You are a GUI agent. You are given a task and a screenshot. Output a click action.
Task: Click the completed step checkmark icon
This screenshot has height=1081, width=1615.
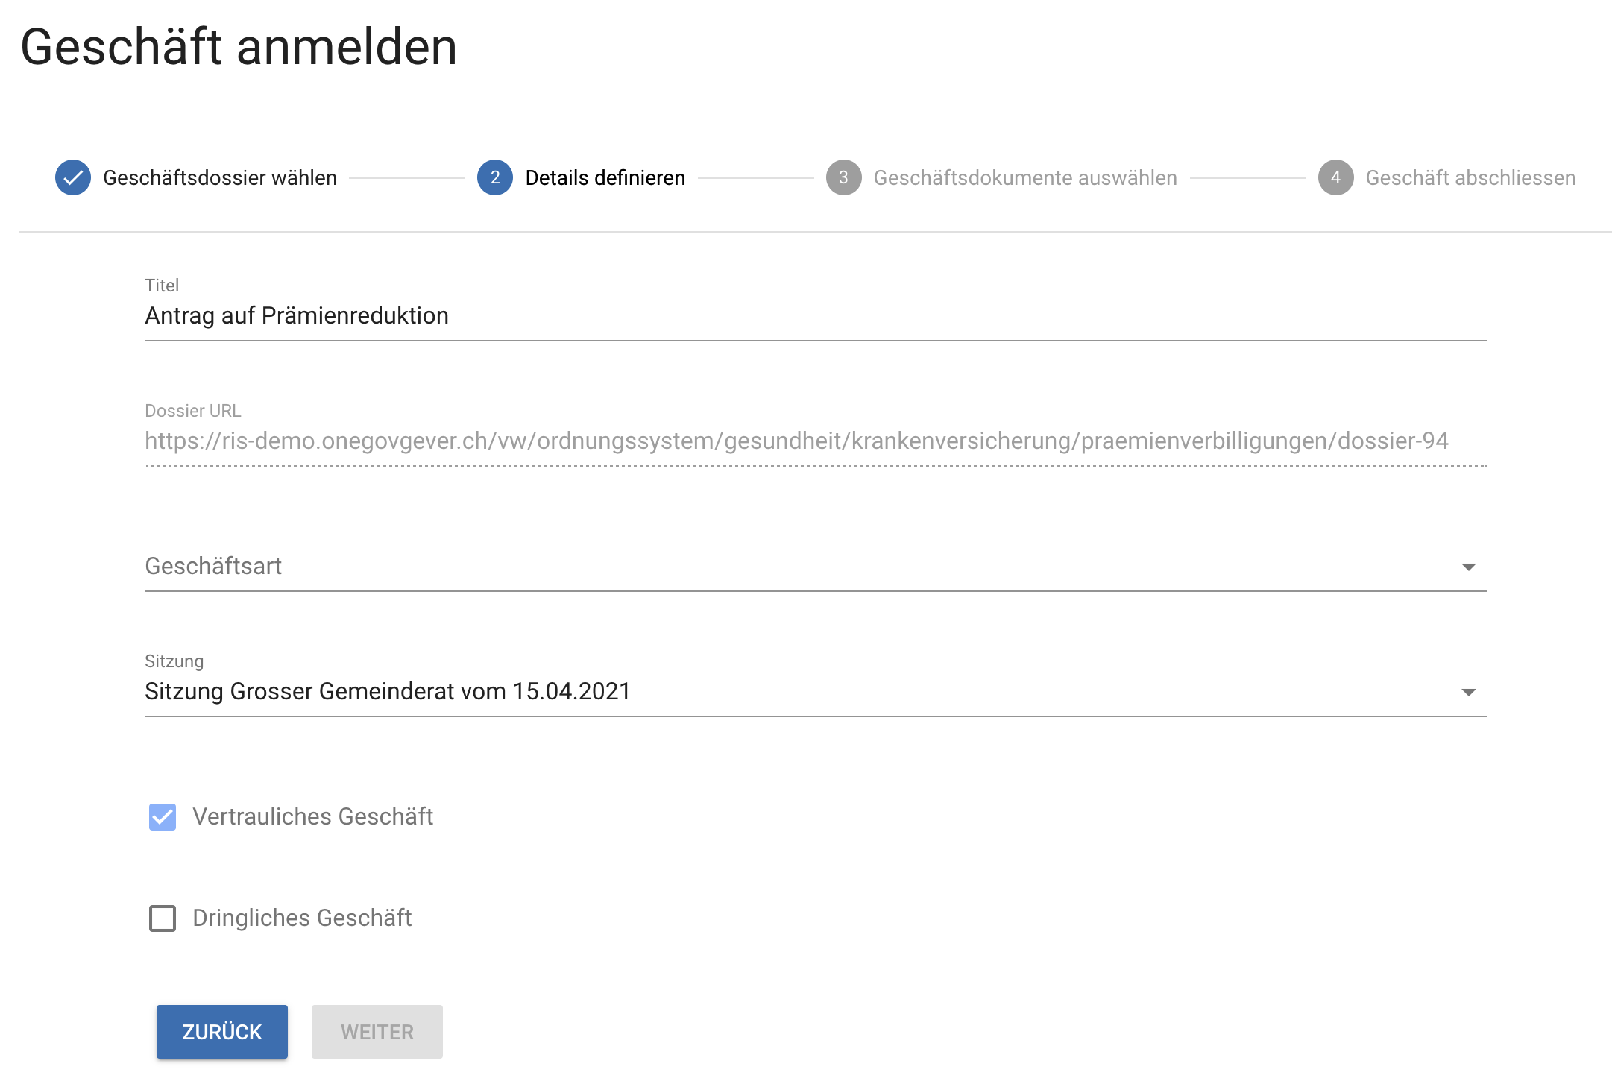(73, 178)
